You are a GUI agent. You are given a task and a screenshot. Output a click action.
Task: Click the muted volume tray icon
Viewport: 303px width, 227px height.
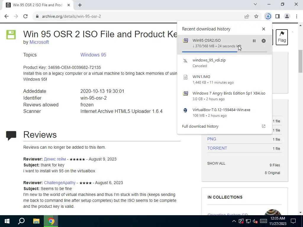255,221
